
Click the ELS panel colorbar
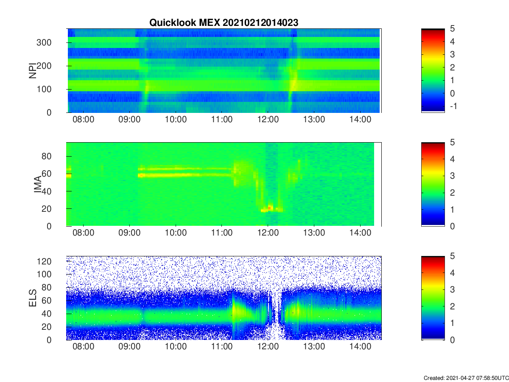433,298
